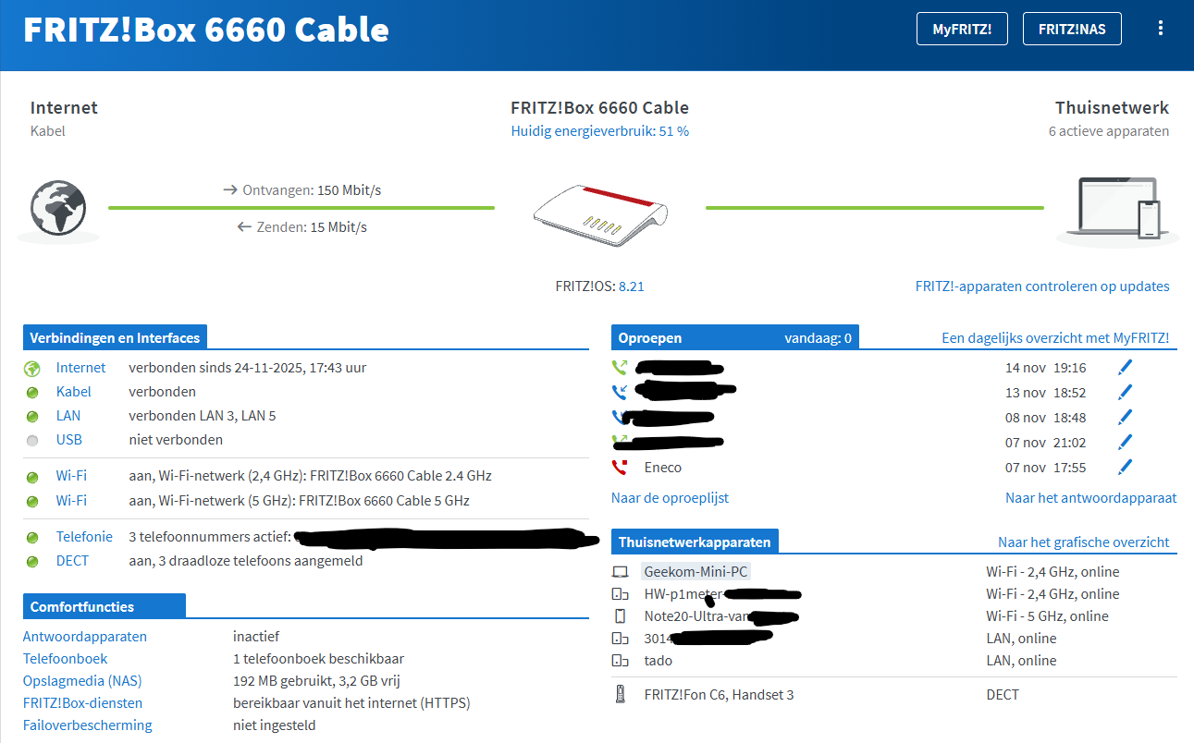Click the FRITZ!Fon C6 handset icon
Viewport: 1194px width, 743px height.
click(620, 695)
